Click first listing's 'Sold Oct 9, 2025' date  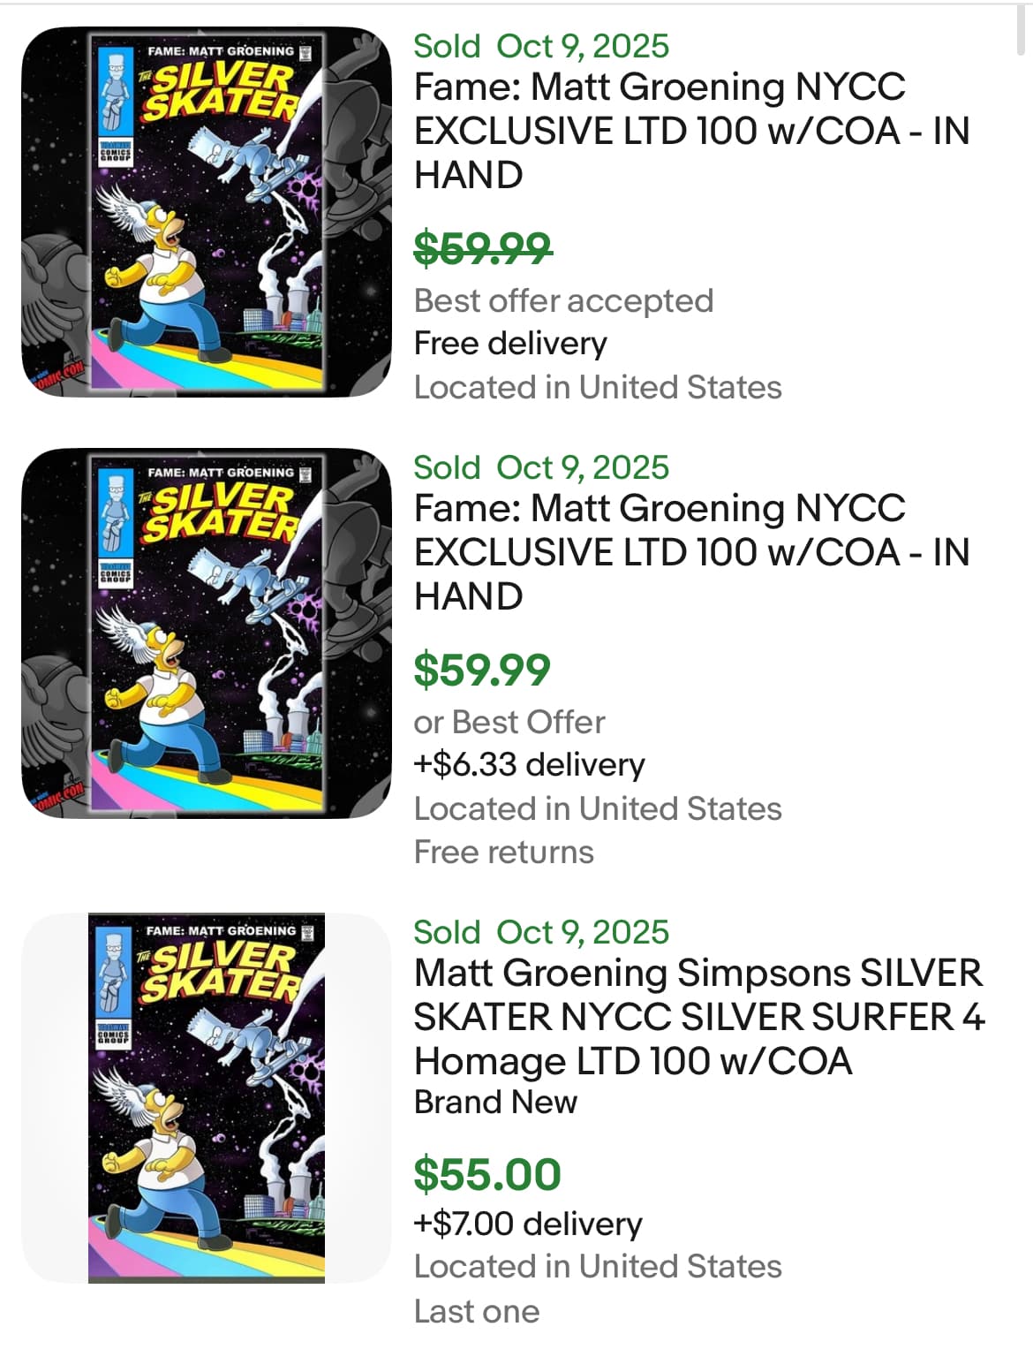541,46
